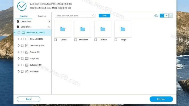This screenshot has height=106, width=189.
Task: Click the Filter button
Action: [104, 16]
